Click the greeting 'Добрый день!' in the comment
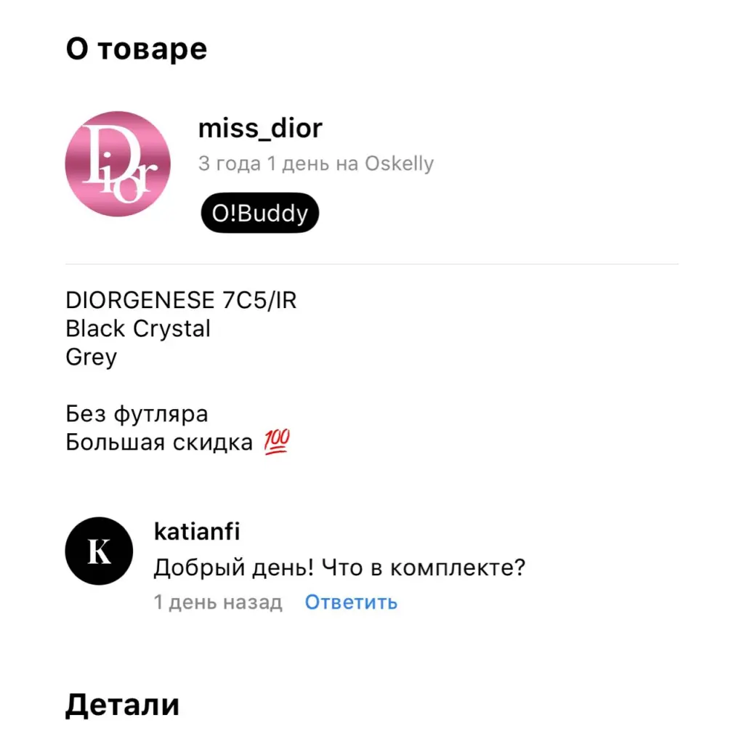This screenshot has height=744, width=744. [232, 567]
